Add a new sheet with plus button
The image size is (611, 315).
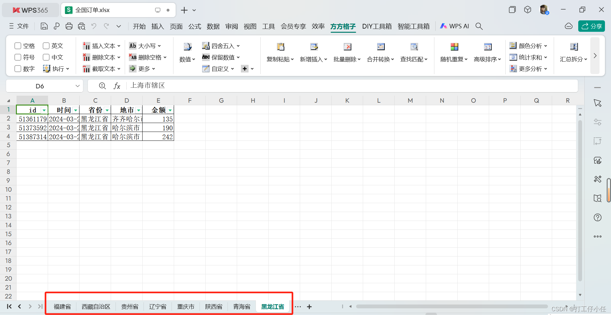click(309, 307)
